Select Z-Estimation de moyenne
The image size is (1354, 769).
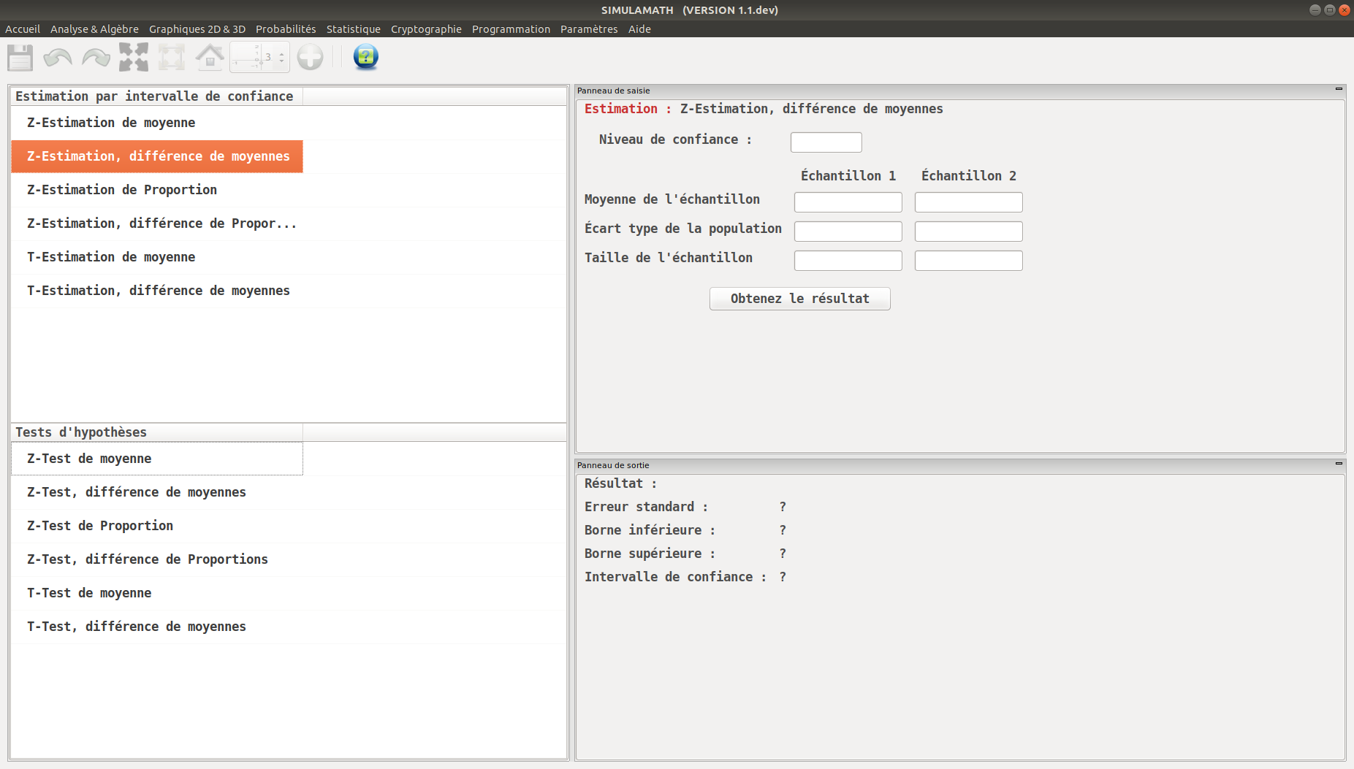pos(157,123)
